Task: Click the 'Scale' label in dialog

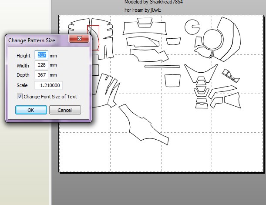Action: pos(22,85)
